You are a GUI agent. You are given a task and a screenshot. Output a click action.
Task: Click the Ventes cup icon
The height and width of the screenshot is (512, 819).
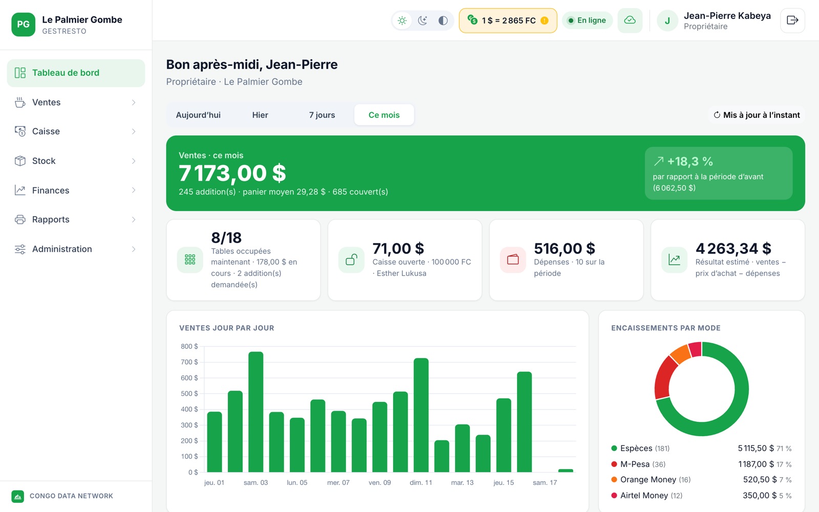click(20, 102)
